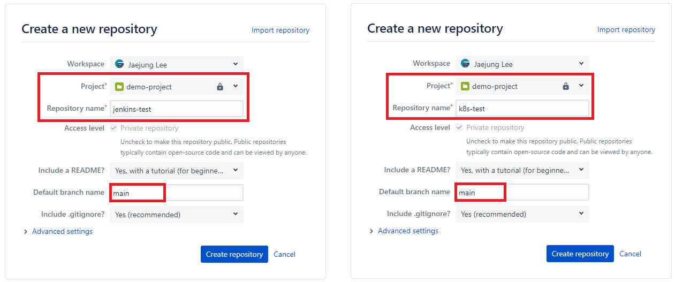The image size is (675, 282).
Task: Open Project dropdown in the k8s-test form
Action: point(522,86)
